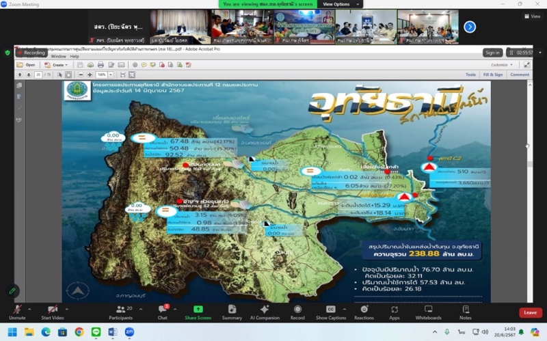This screenshot has width=547, height=341.
Task: Show next participant video thumbnails
Action: 470,27
